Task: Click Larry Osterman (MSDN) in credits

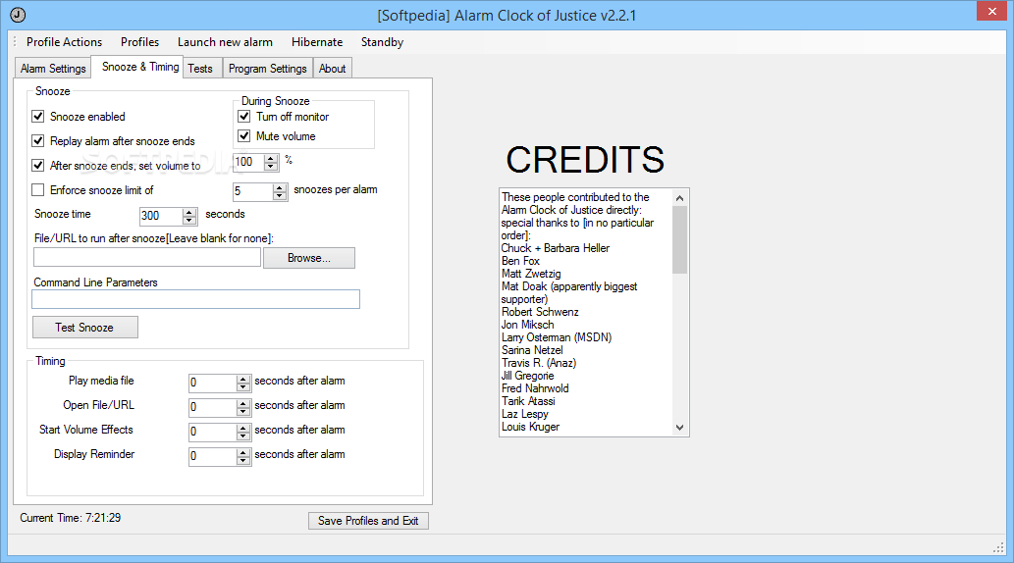Action: click(x=557, y=337)
